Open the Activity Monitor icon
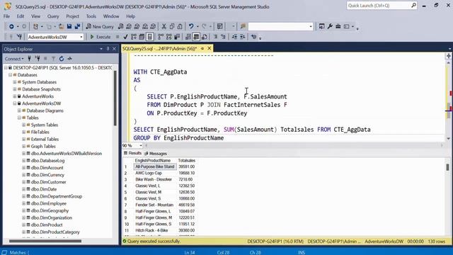453x255 pixels. (69, 59)
